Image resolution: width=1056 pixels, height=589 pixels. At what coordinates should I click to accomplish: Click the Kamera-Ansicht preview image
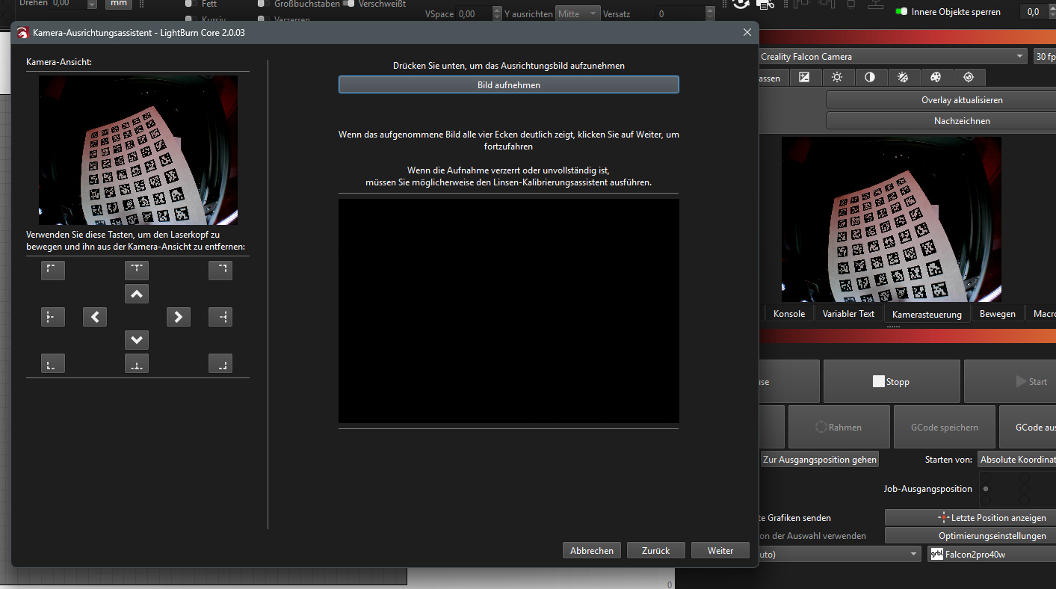138,150
